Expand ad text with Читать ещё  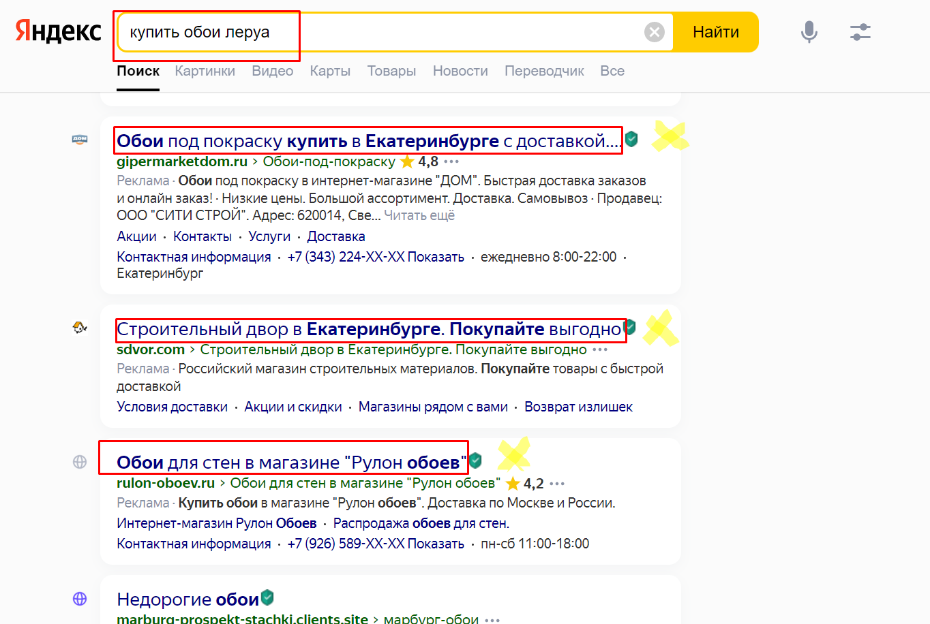click(419, 215)
